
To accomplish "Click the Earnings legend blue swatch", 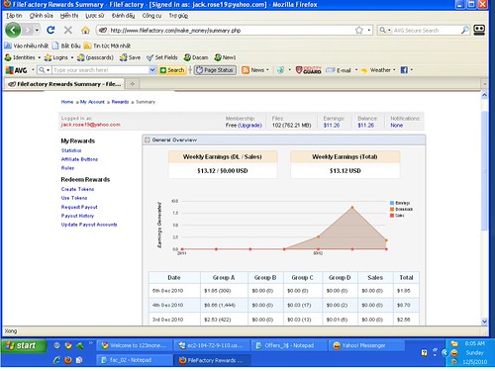I will click(x=392, y=203).
